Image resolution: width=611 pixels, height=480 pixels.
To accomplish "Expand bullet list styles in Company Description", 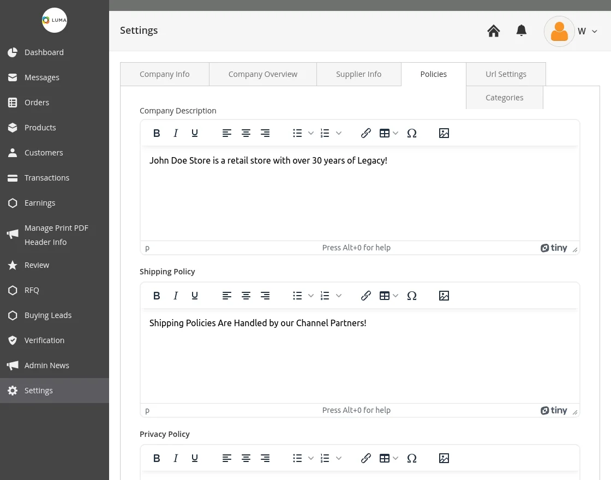I will pos(311,133).
